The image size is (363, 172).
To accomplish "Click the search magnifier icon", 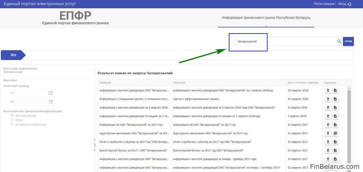I will (339, 41).
